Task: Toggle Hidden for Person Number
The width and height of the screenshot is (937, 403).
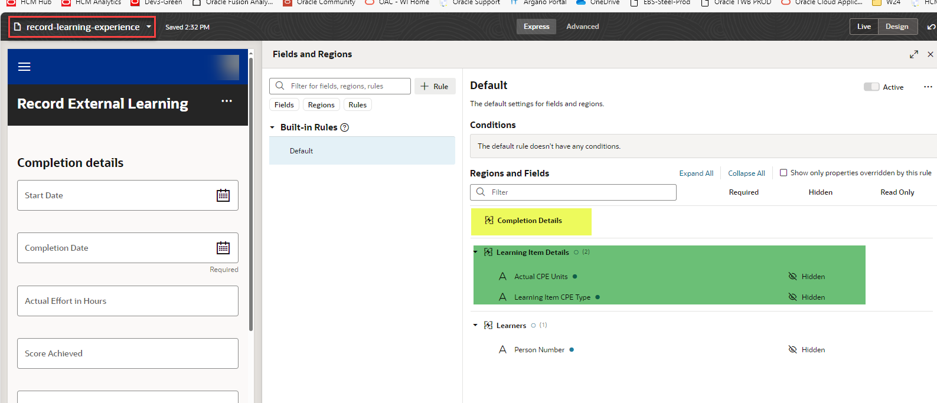Action: (807, 349)
